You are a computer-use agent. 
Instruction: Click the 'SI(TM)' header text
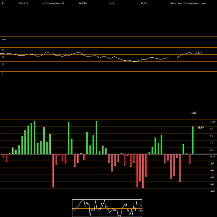82,3
